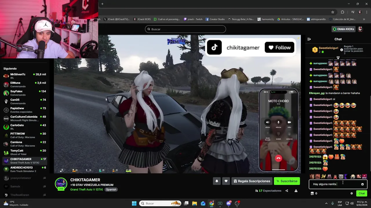Open the chat shop store icon

pyautogui.click(x=312, y=194)
